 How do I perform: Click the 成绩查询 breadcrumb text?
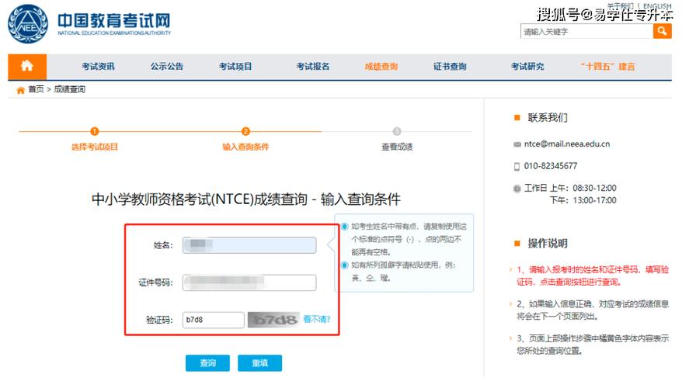pyautogui.click(x=69, y=89)
